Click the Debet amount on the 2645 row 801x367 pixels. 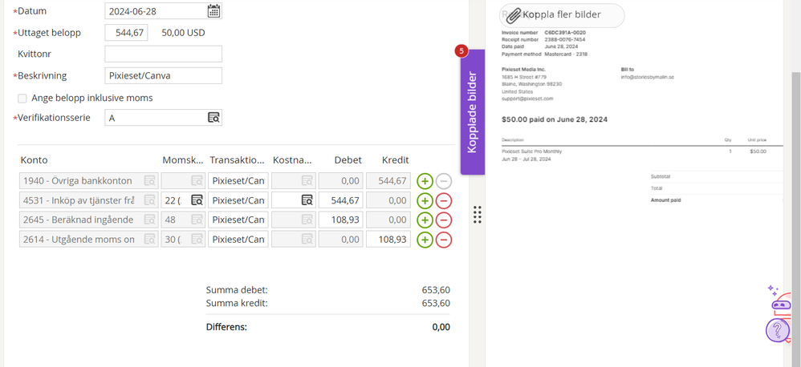(x=340, y=220)
